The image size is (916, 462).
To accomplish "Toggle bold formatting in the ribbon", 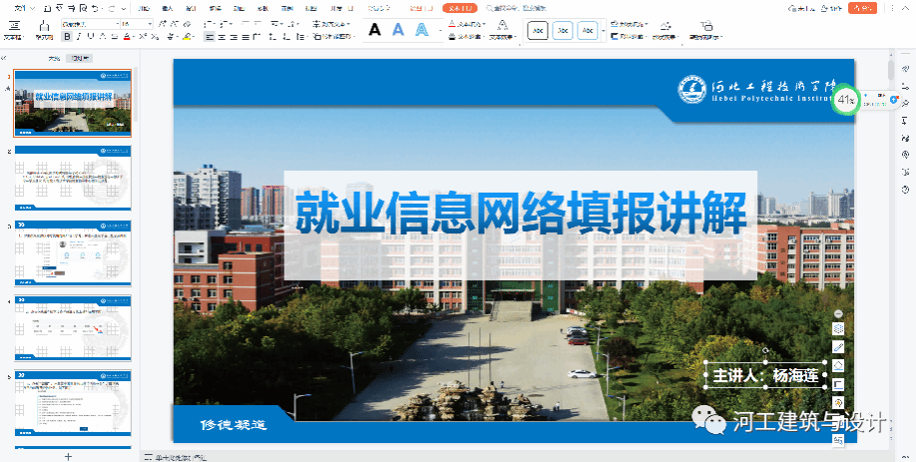I will point(67,37).
